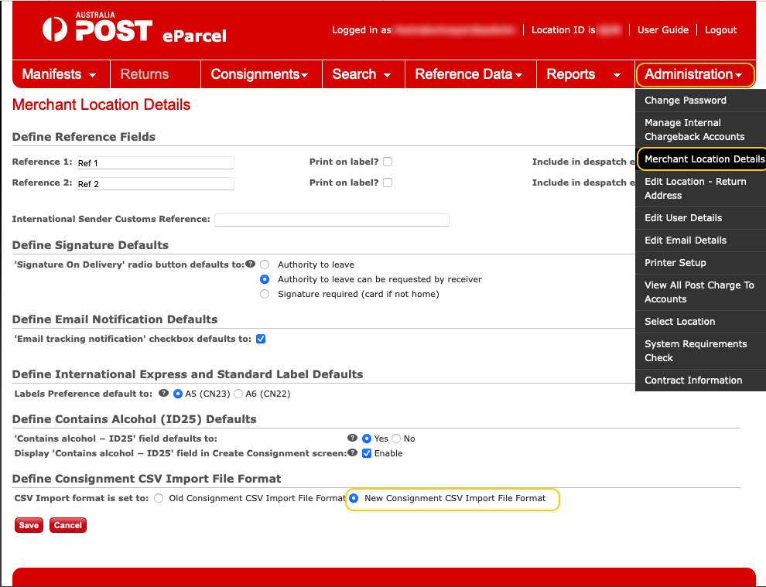Collapse the Administration menu
Image resolution: width=766 pixels, height=587 pixels.
click(695, 75)
